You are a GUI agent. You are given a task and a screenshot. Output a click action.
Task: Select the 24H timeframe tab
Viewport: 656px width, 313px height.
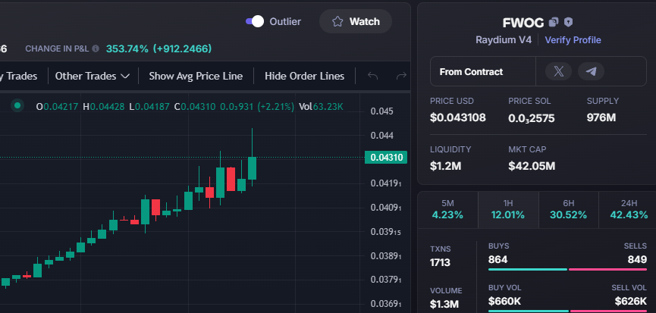[627, 210]
